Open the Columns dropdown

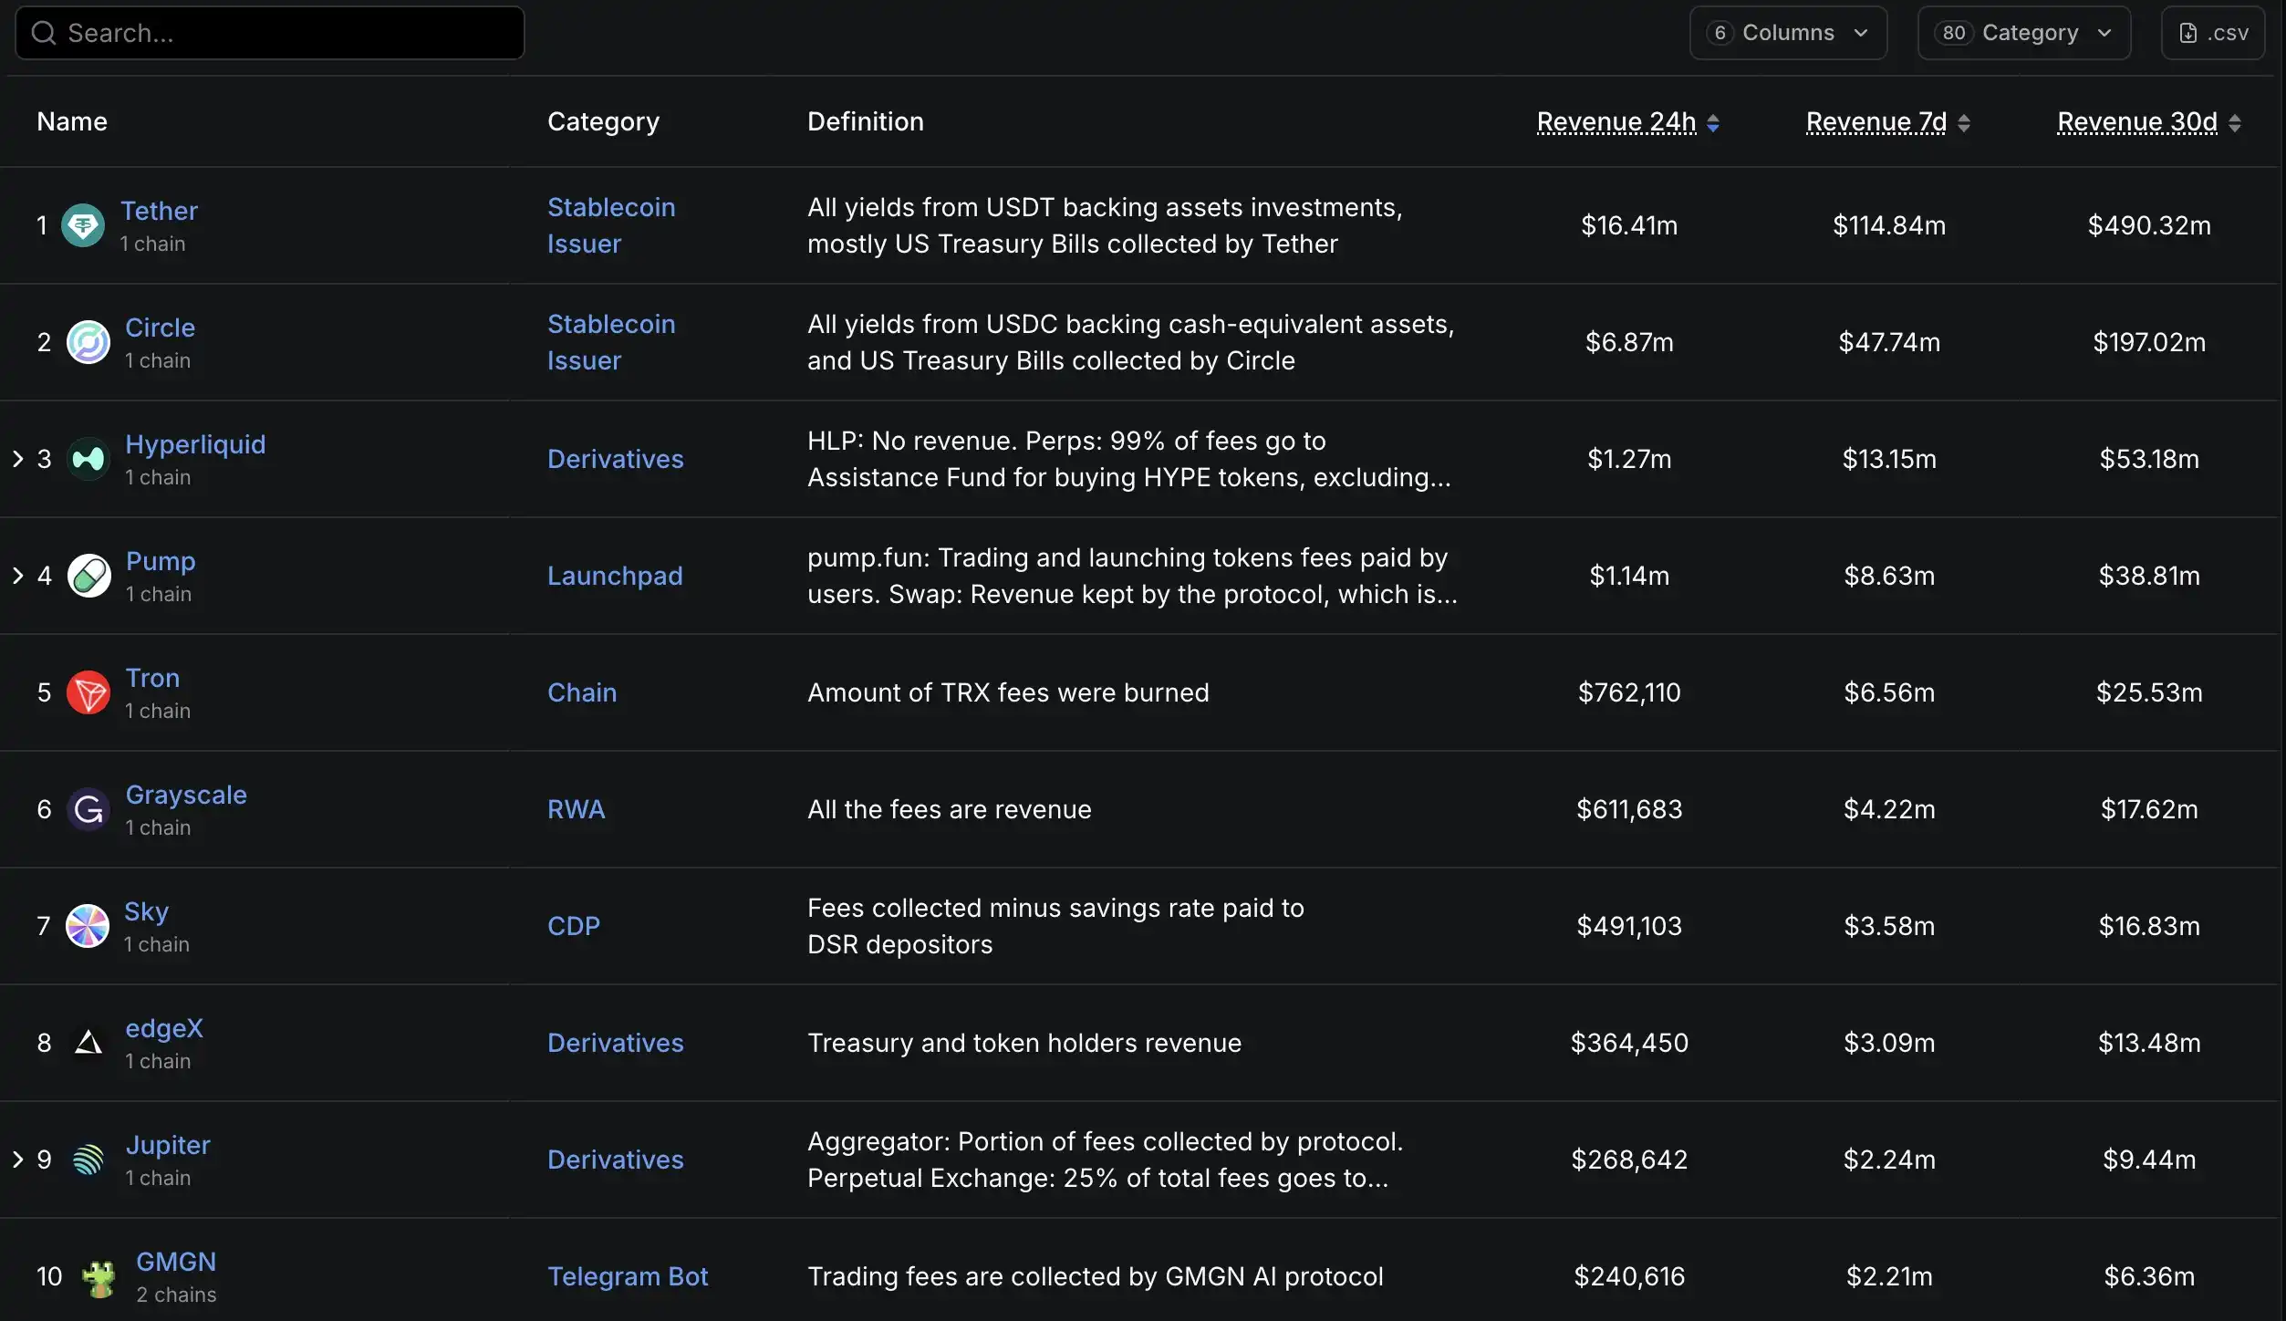(1787, 33)
